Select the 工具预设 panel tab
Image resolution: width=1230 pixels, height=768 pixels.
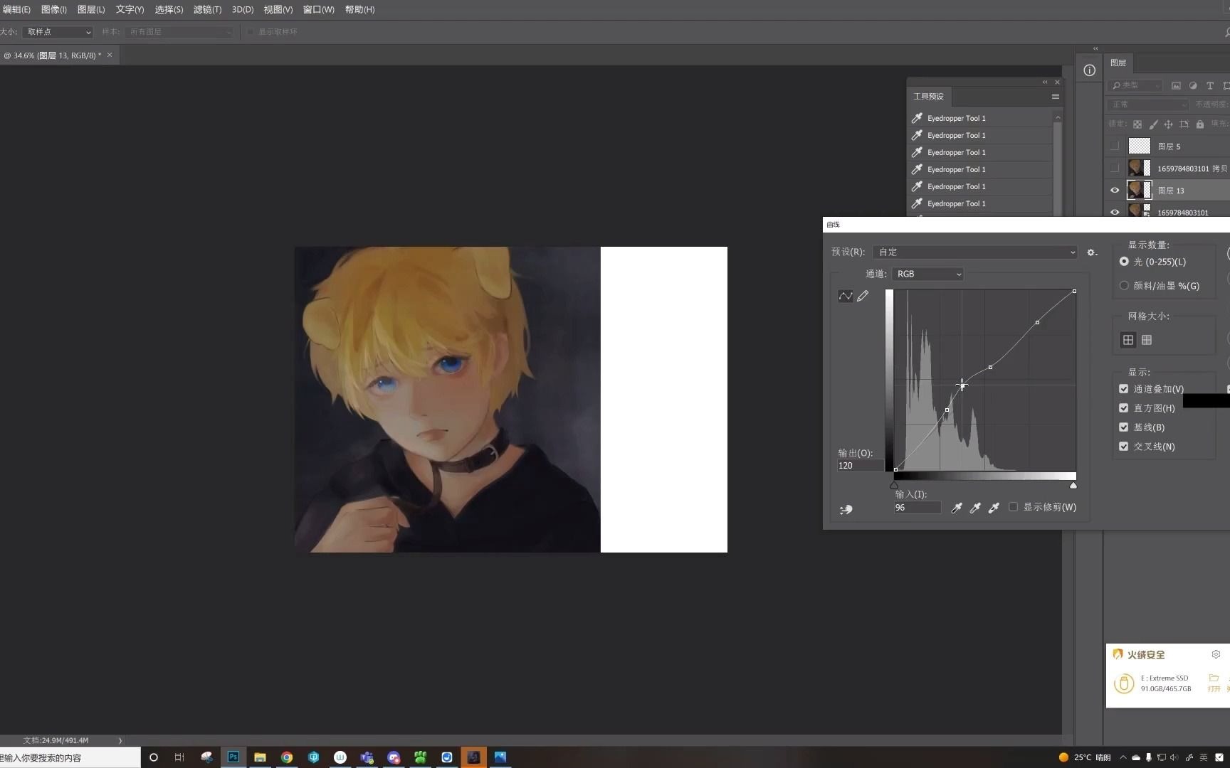[928, 97]
